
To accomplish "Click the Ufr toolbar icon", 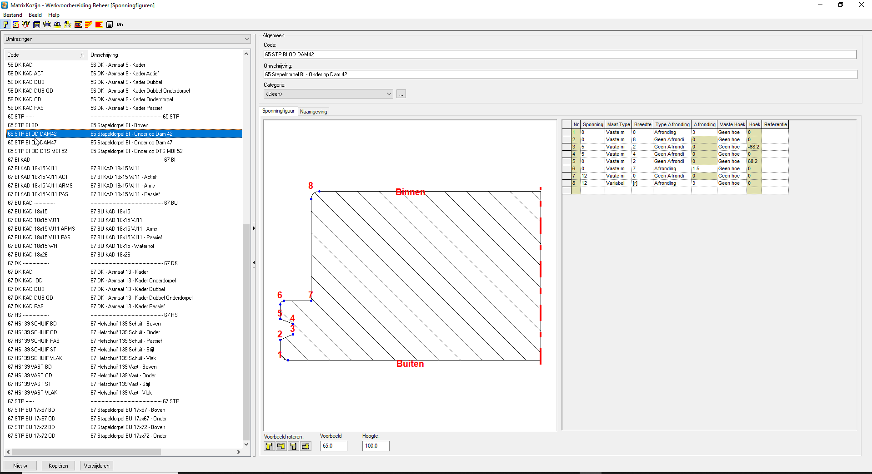I will pyautogui.click(x=120, y=25).
